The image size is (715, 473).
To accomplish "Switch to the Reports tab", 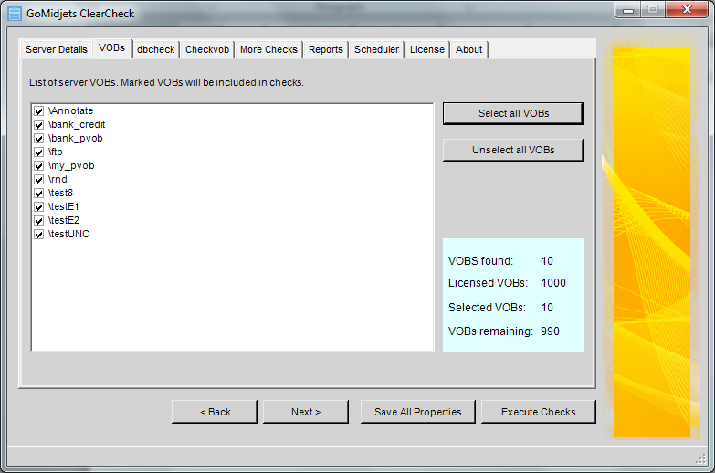I will (x=326, y=49).
